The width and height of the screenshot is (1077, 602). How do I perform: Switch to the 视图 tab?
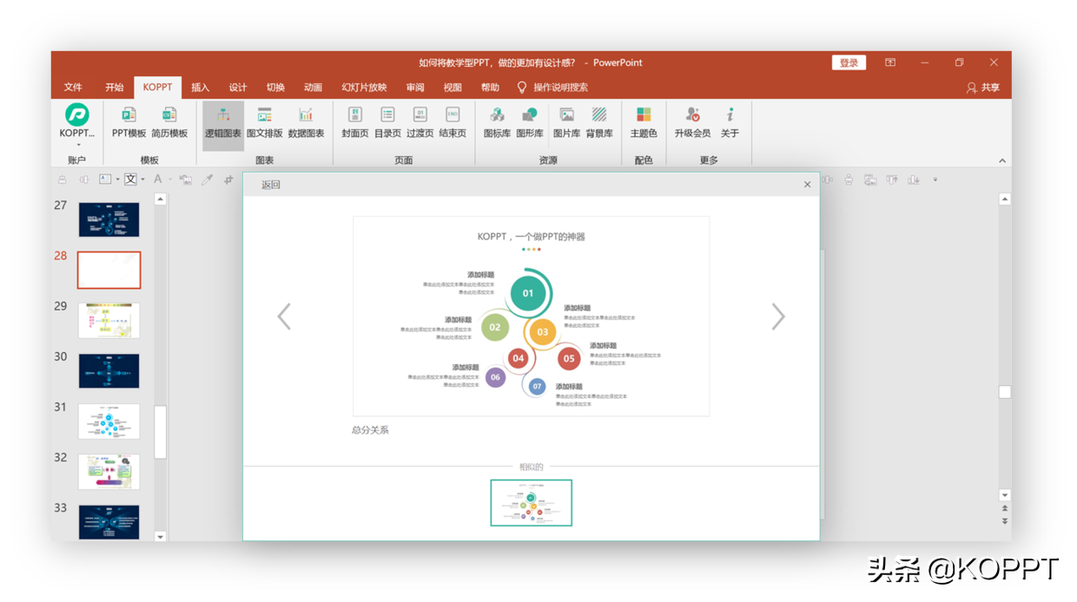click(x=453, y=88)
